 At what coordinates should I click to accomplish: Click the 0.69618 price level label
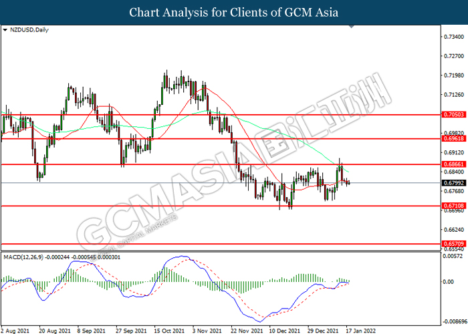pyautogui.click(x=454, y=139)
